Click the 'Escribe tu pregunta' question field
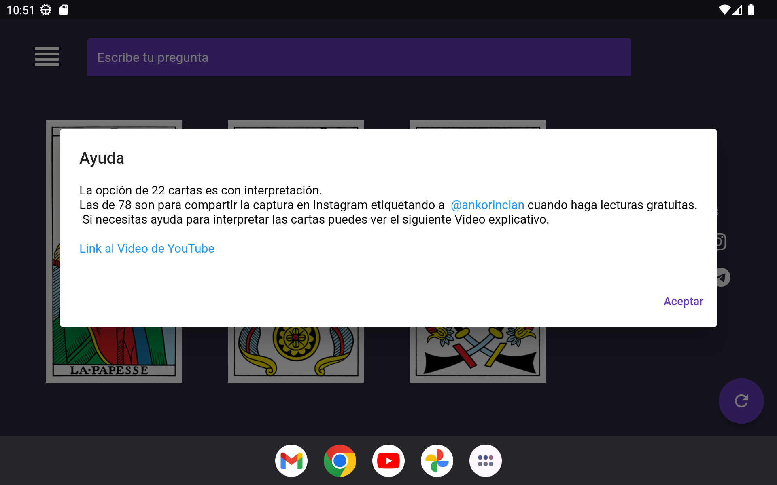Viewport: 777px width, 485px height. (x=359, y=57)
